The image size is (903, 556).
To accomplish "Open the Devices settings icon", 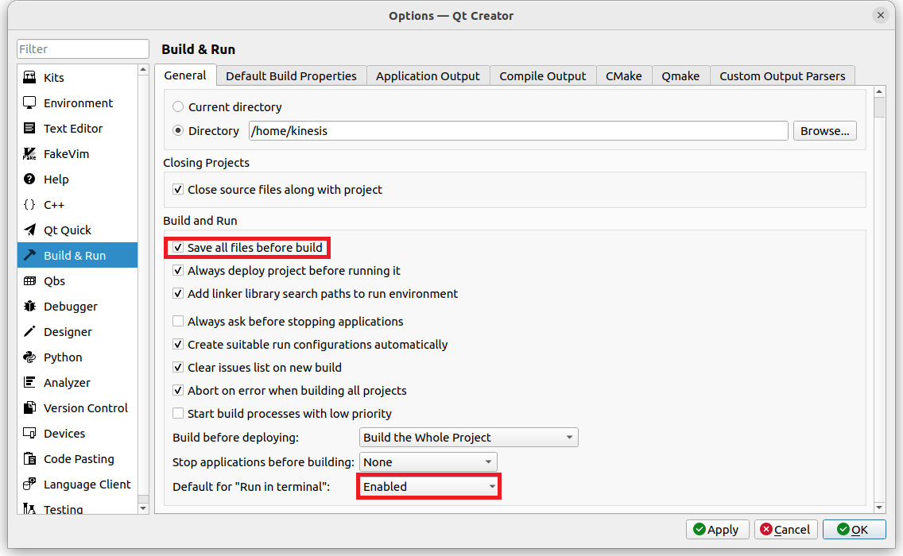I will 29,434.
